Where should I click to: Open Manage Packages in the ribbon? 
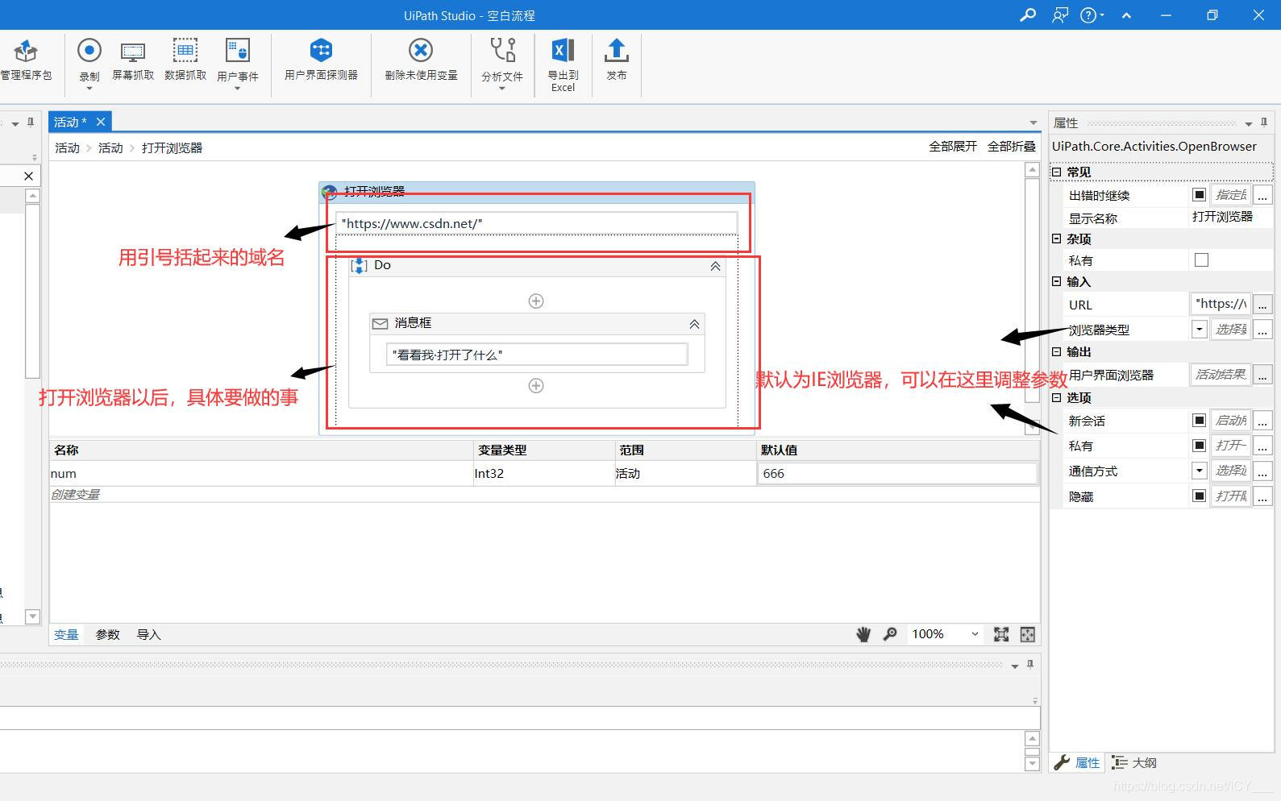click(26, 60)
